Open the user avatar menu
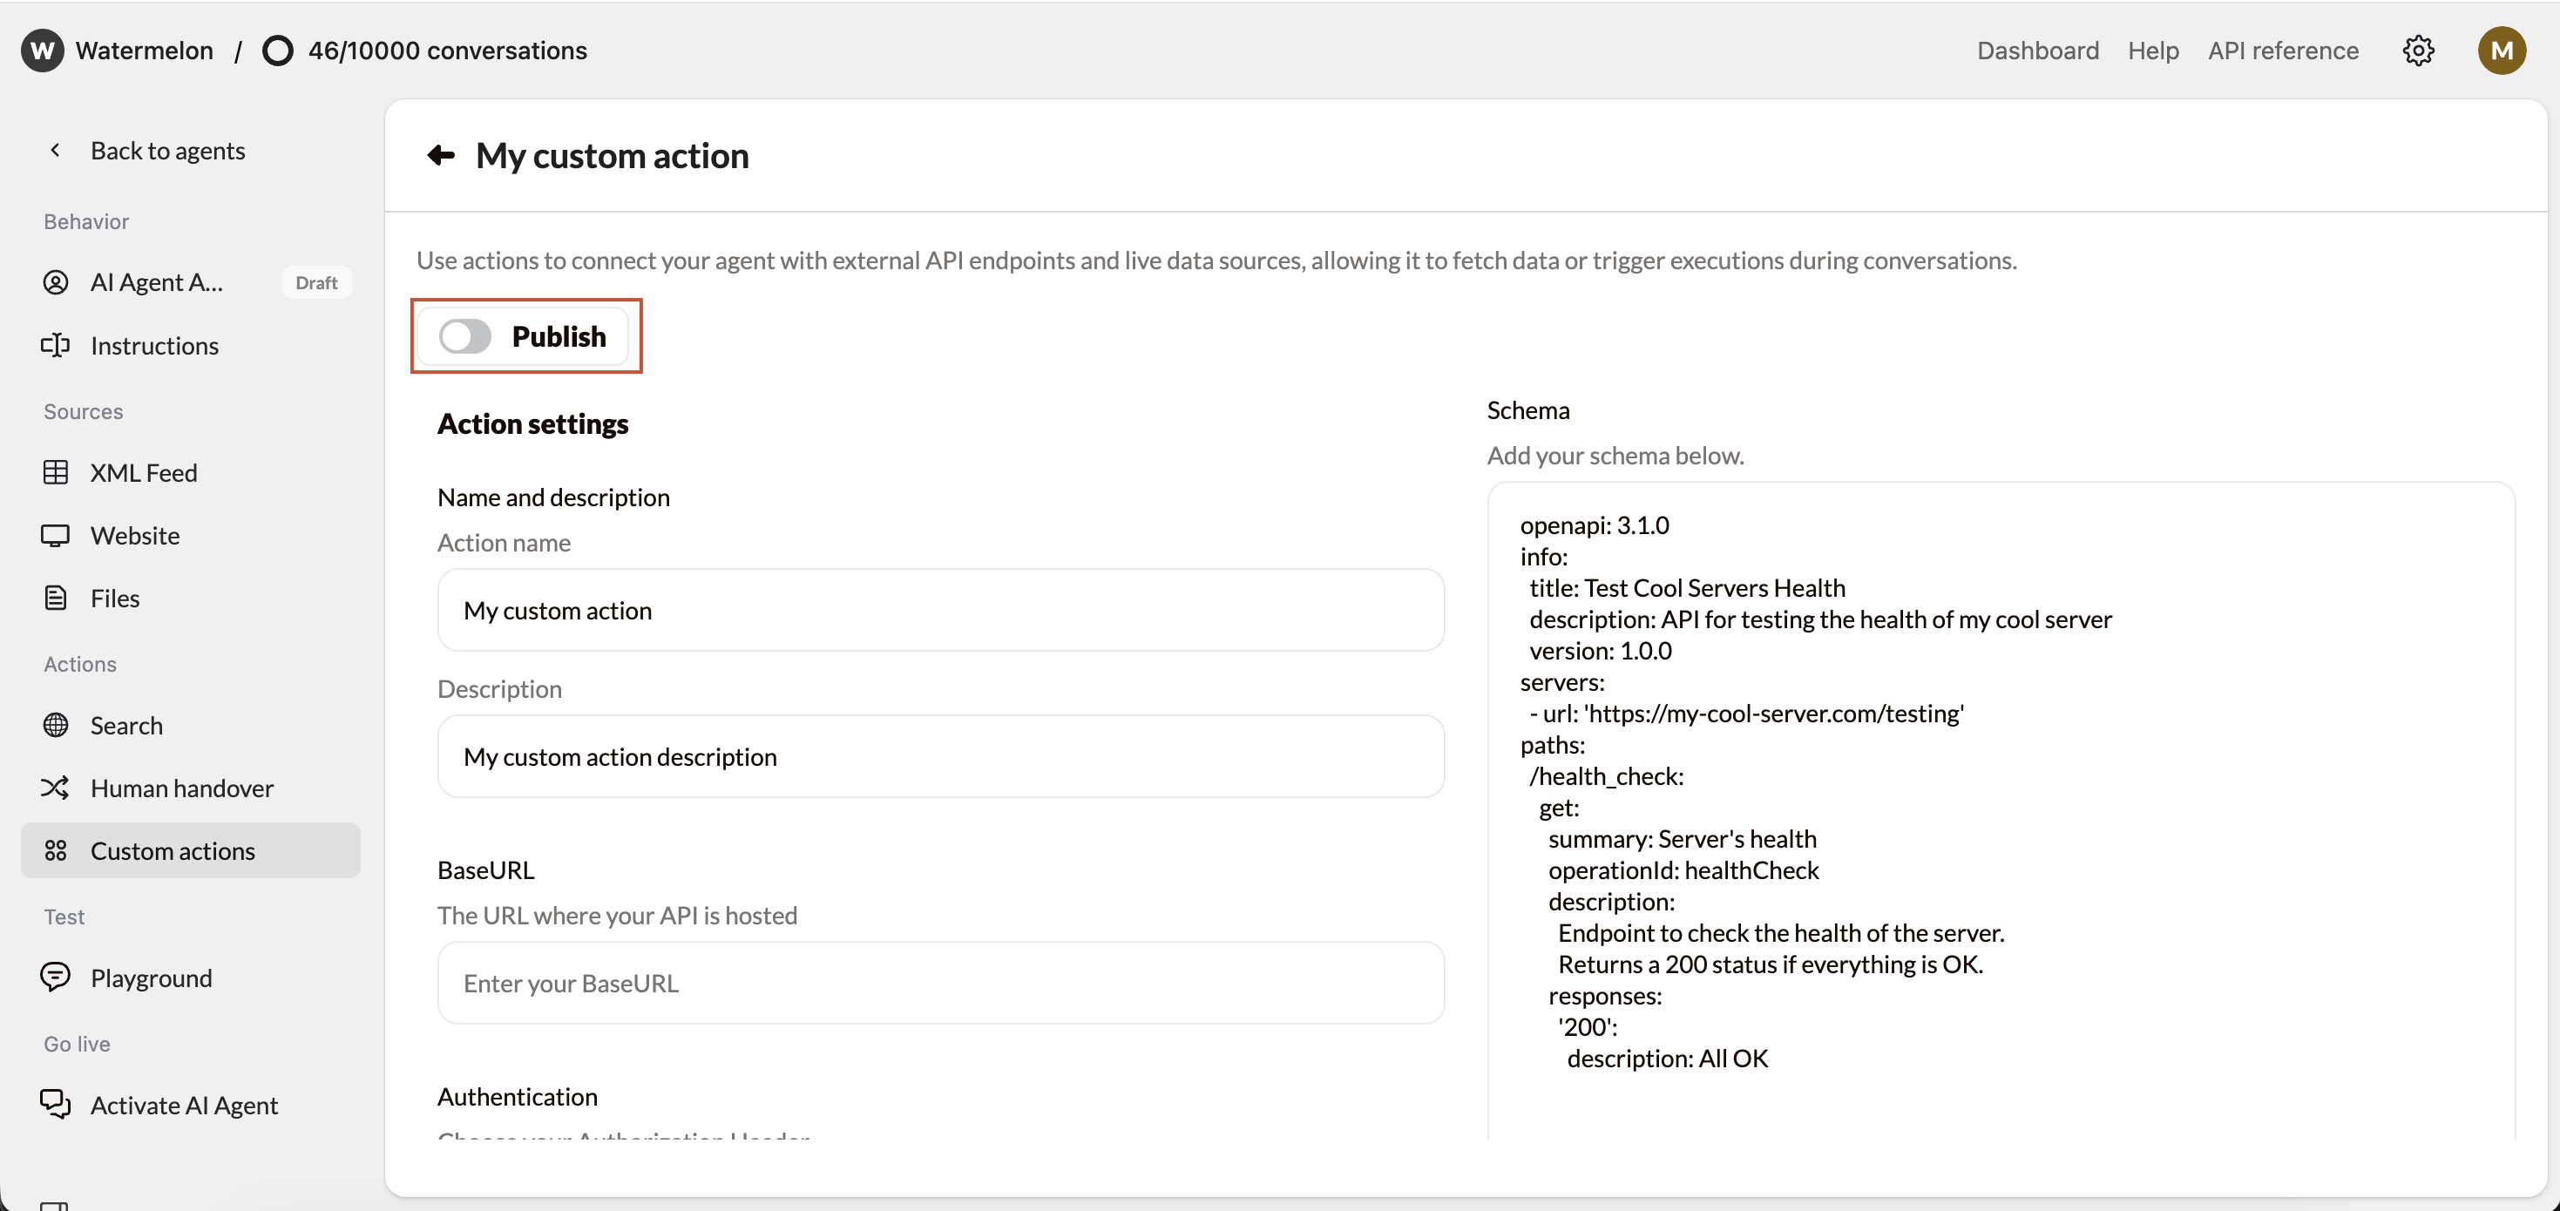This screenshot has height=1211, width=2560. click(x=2502, y=50)
